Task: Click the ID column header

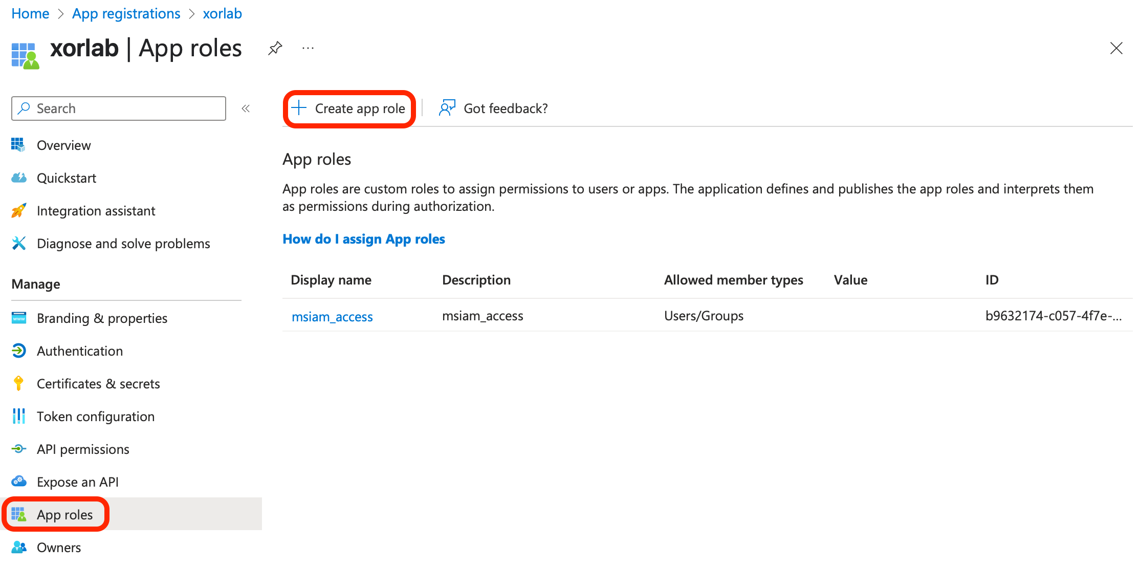Action: [x=992, y=280]
